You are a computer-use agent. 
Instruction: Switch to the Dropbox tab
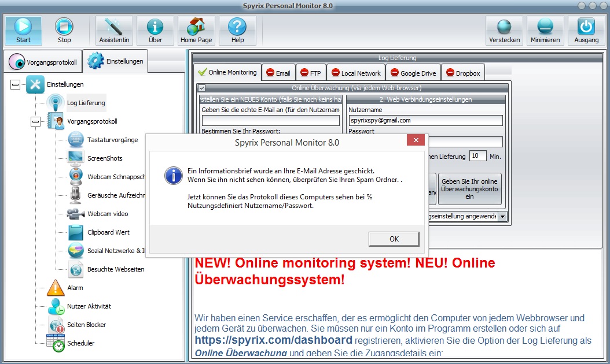463,73
